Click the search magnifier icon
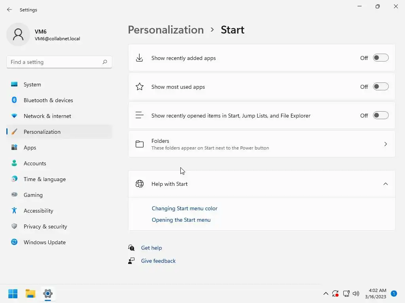The height and width of the screenshot is (303, 405). [x=105, y=62]
